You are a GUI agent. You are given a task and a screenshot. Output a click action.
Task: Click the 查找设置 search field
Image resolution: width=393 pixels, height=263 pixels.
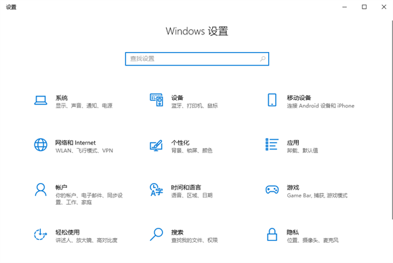pyautogui.click(x=197, y=59)
